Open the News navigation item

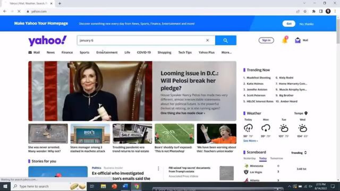tap(50, 53)
